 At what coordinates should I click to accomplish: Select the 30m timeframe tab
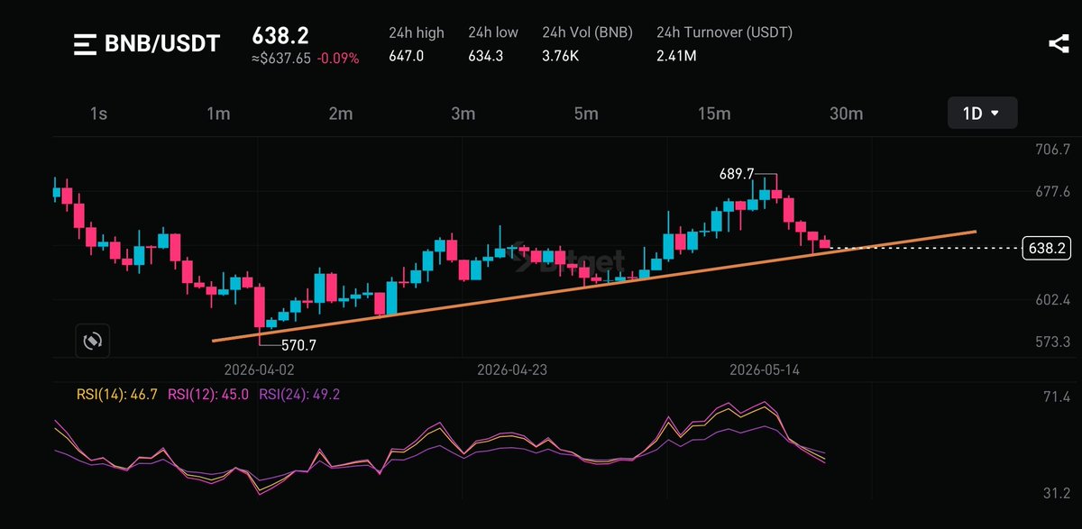click(x=846, y=114)
